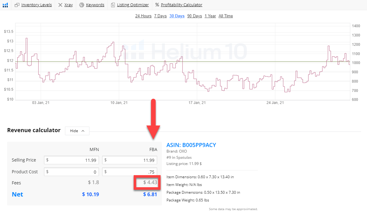This screenshot has height=216, width=367.
Task: Open ASIN: B005PP9ACY link
Action: (x=191, y=145)
